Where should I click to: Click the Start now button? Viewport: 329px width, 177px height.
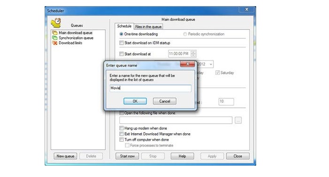pos(127,156)
